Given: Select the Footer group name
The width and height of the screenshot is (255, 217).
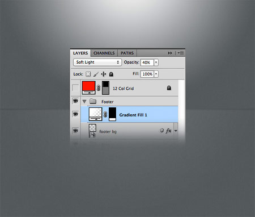Looking at the screenshot, I should 108,102.
